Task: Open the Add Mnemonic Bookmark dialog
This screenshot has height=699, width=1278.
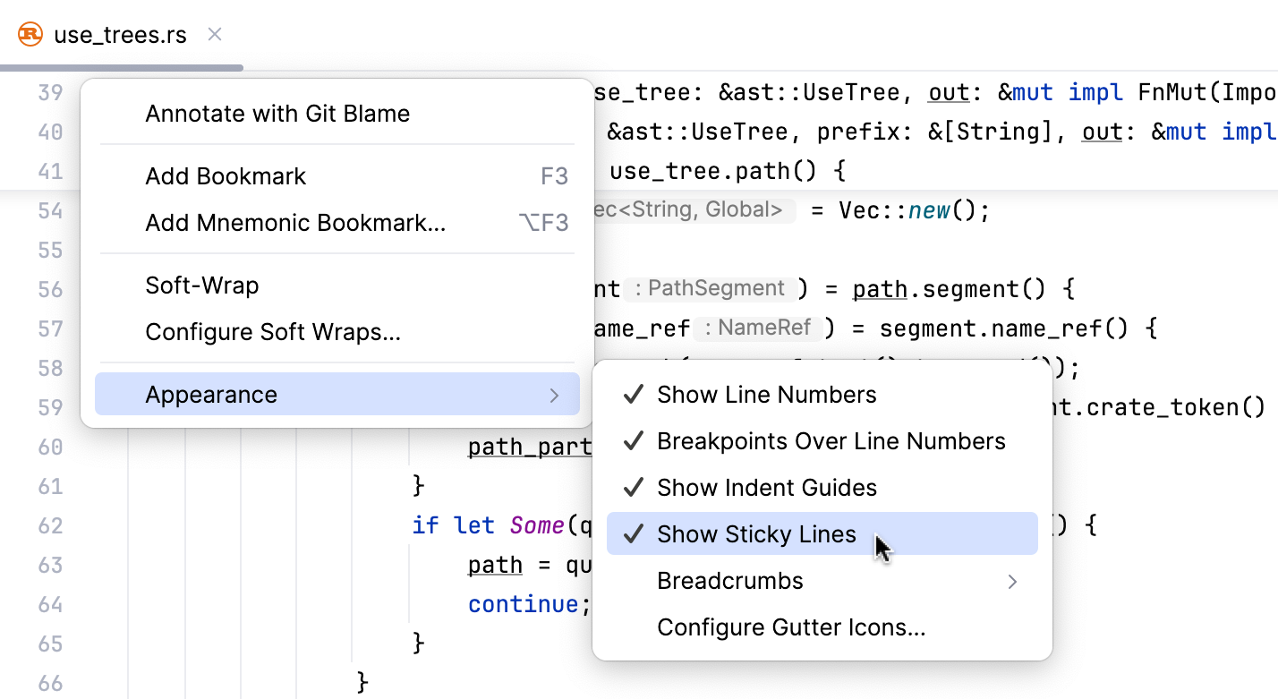Action: (295, 222)
